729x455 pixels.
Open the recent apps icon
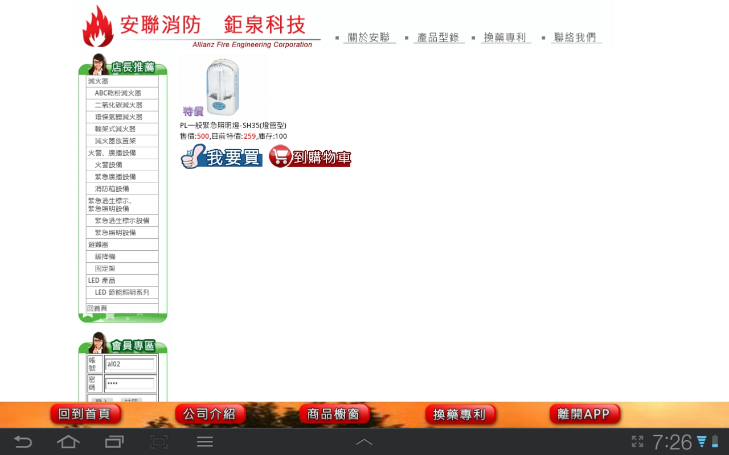click(114, 442)
